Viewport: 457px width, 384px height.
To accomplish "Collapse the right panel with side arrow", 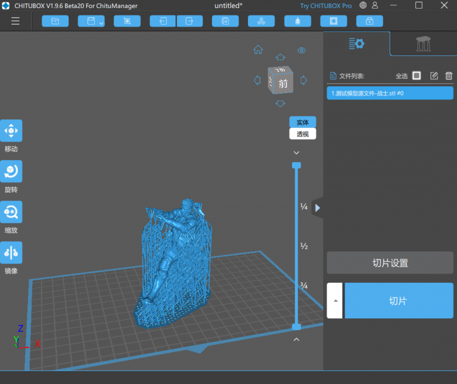I will tap(318, 208).
